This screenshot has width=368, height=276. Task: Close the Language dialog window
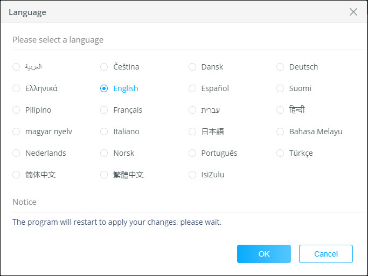(x=353, y=12)
